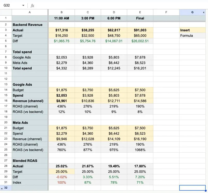This screenshot has width=208, height=193.
Task: Click the 'Meta Ads' label in row 9
Action: tap(30, 63)
